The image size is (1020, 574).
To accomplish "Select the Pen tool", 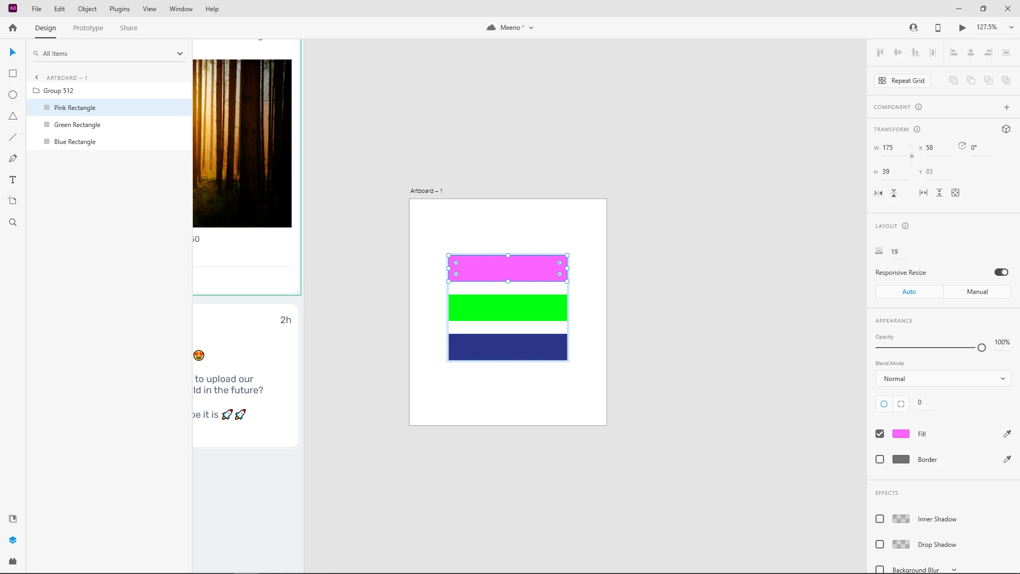I will pos(13,158).
